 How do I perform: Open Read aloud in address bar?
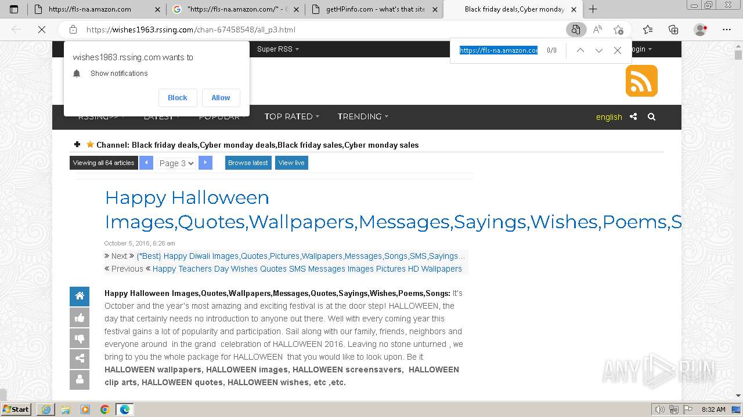click(597, 30)
